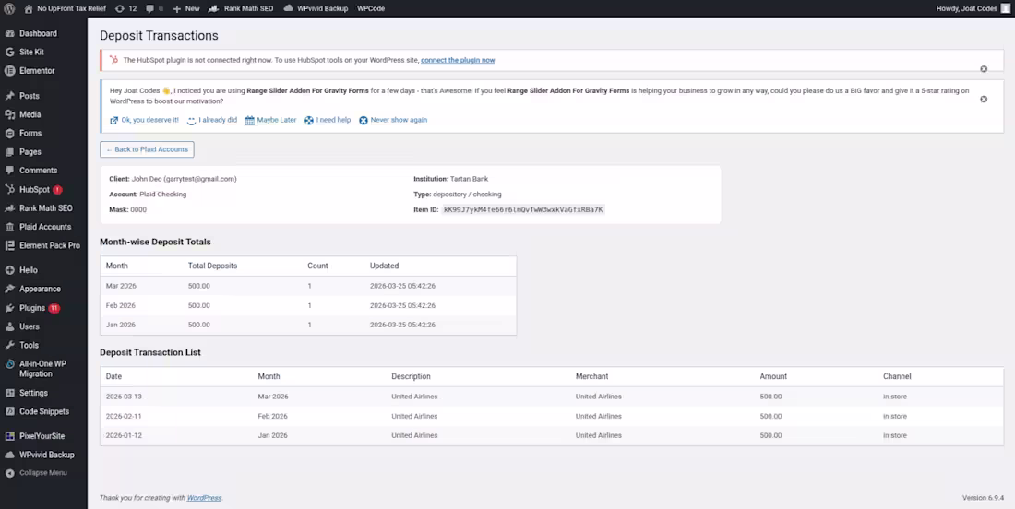Screen dimensions: 1015x509
Task: Dismiss the HubSpot not-connected notice
Action: pyautogui.click(x=984, y=68)
